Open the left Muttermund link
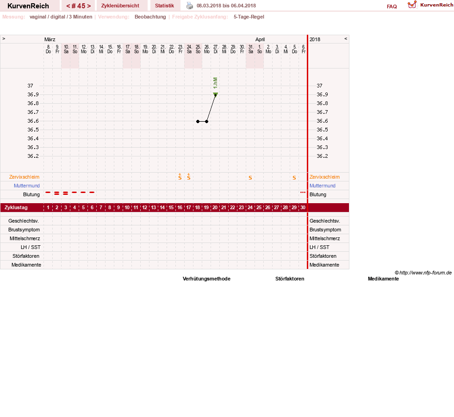This screenshot has height=417, width=454. click(27, 186)
